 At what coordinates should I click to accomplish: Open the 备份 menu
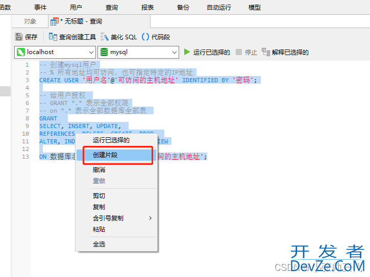(183, 8)
